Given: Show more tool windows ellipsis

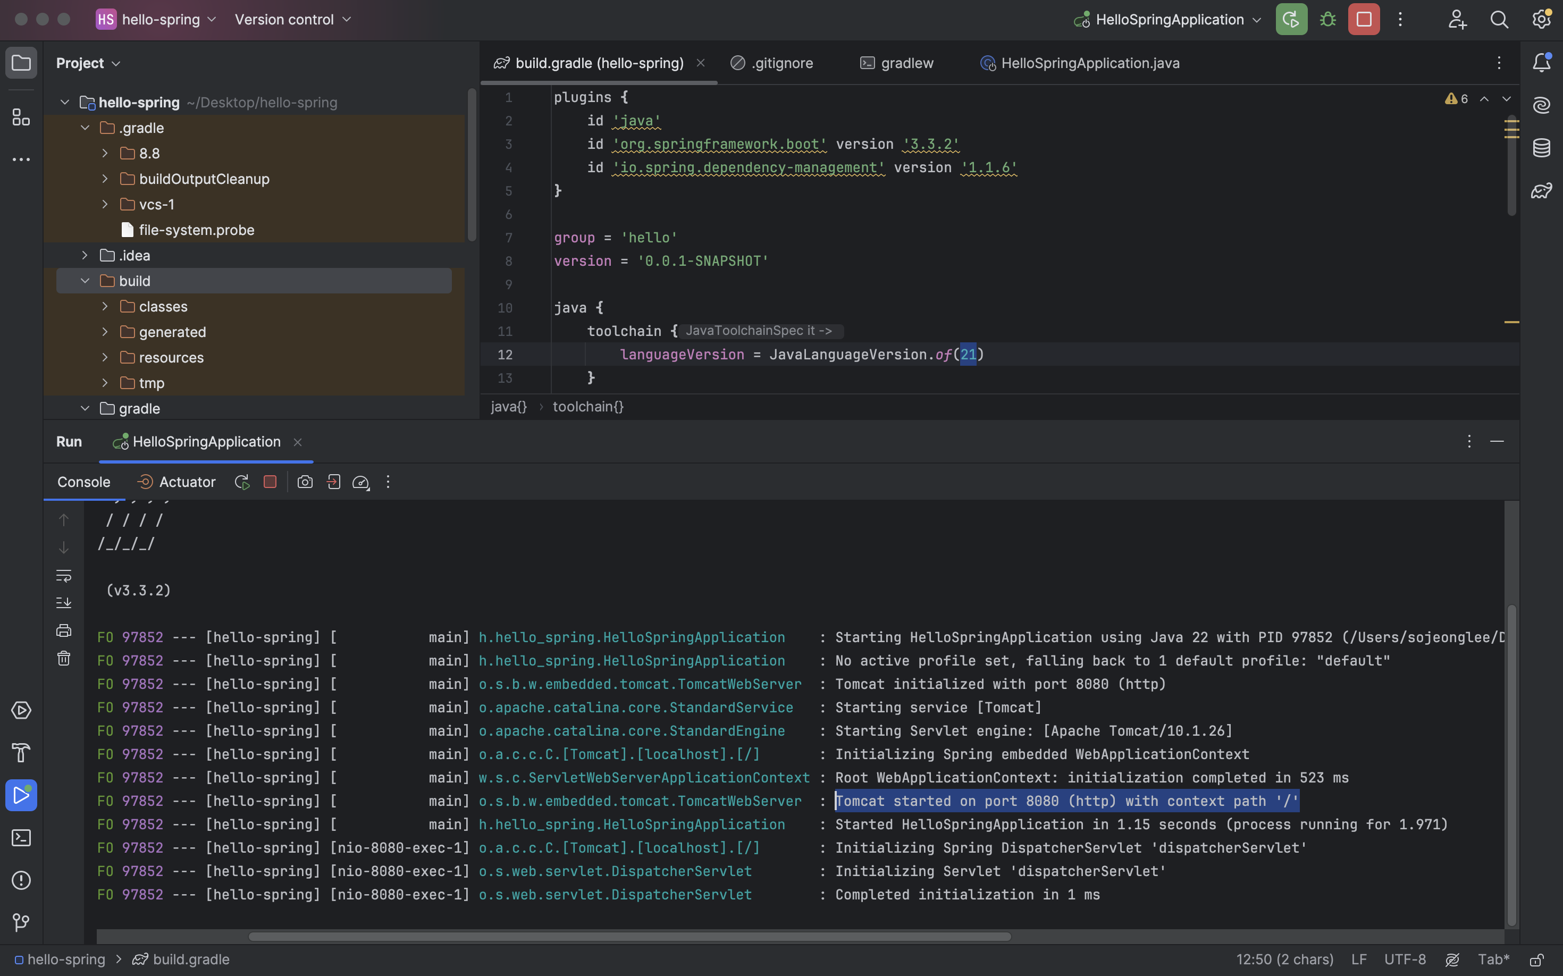Looking at the screenshot, I should pos(21,159).
